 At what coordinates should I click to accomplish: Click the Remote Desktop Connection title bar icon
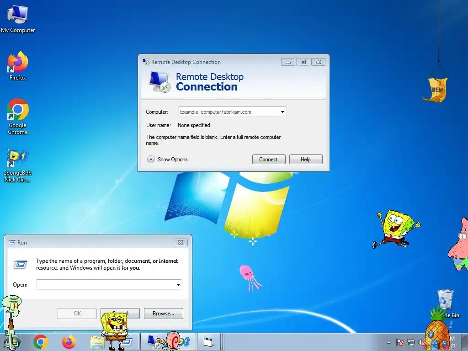[146, 62]
